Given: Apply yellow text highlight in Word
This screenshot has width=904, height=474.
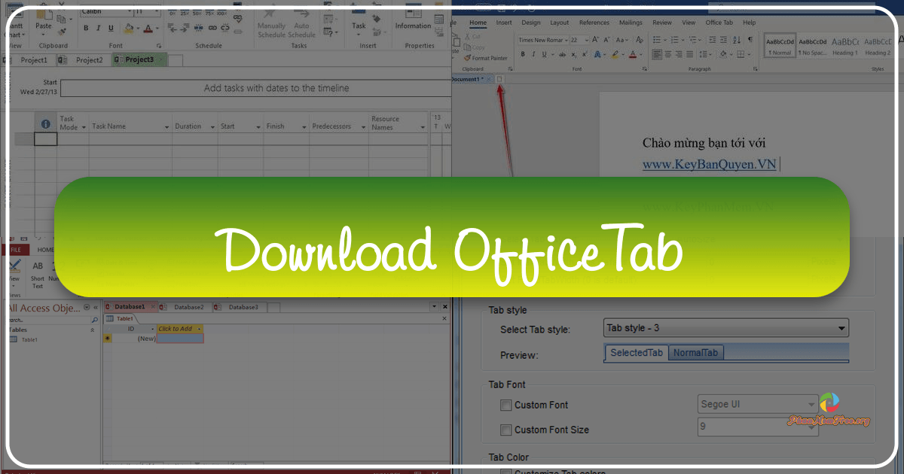Looking at the screenshot, I should (615, 53).
